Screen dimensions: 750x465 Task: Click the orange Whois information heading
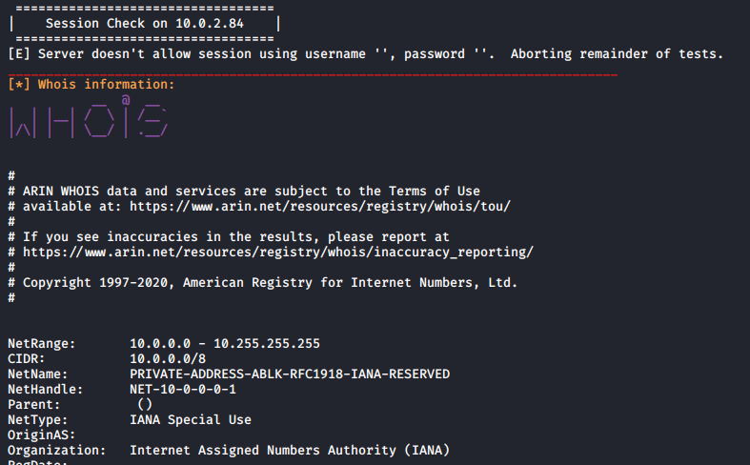[106, 85]
